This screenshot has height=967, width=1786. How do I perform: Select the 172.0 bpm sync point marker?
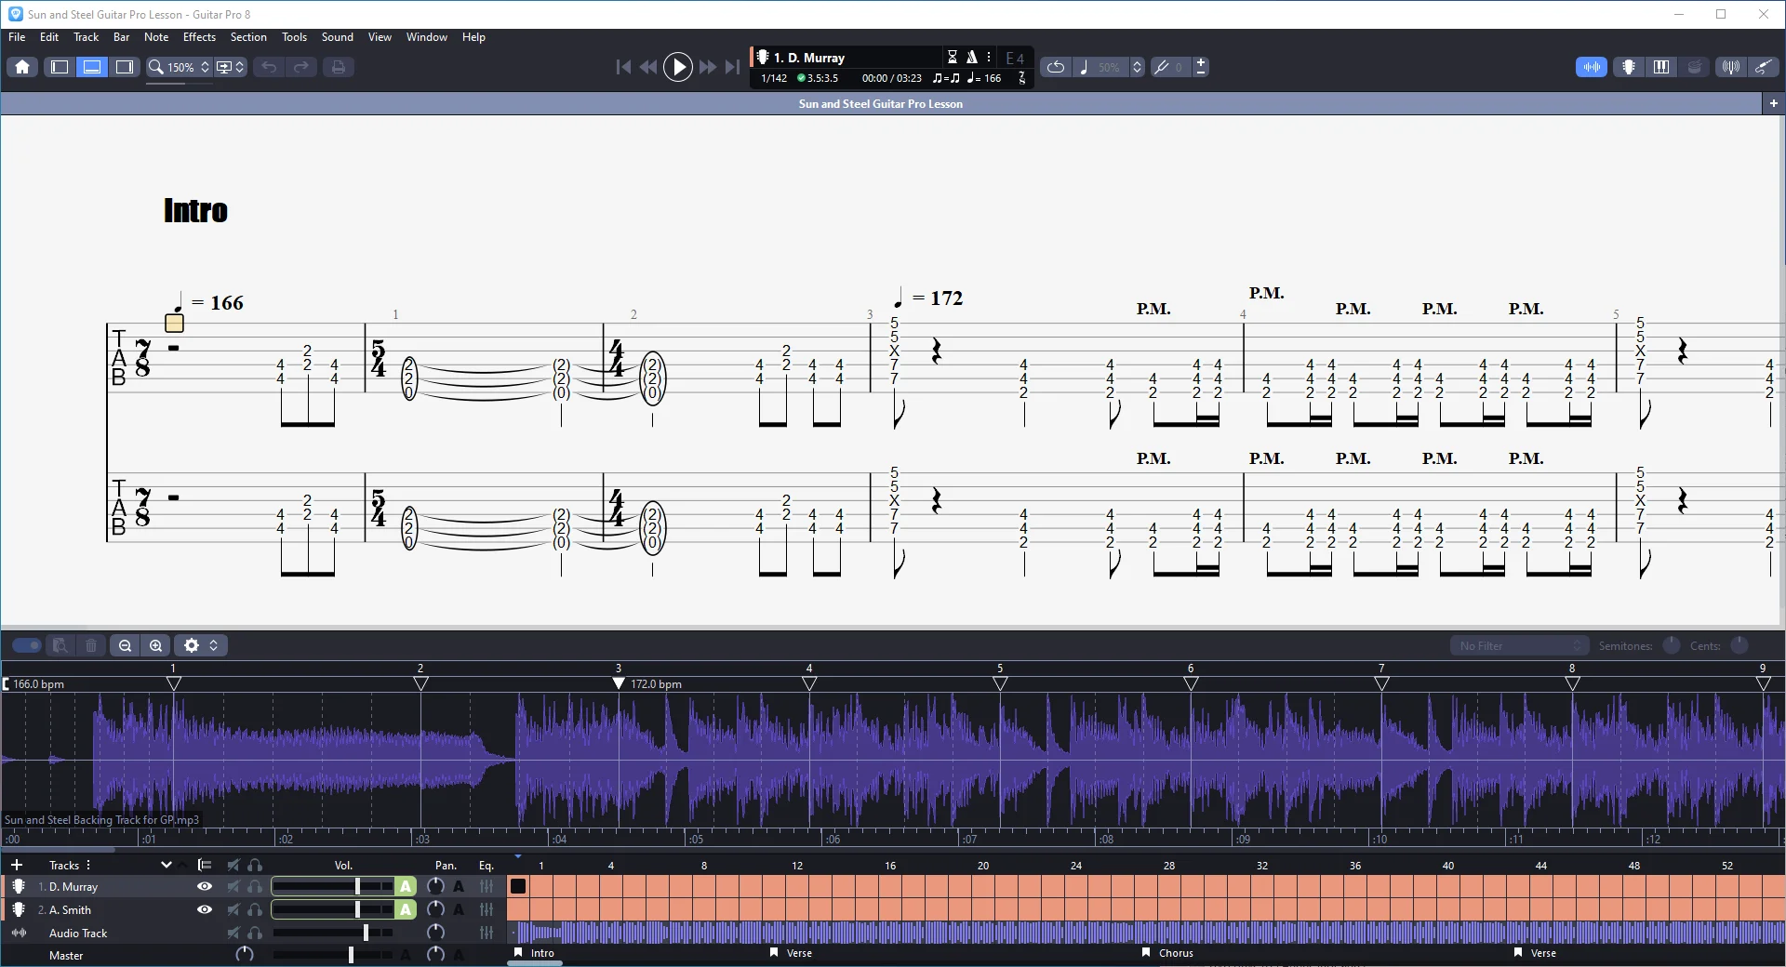tap(619, 683)
